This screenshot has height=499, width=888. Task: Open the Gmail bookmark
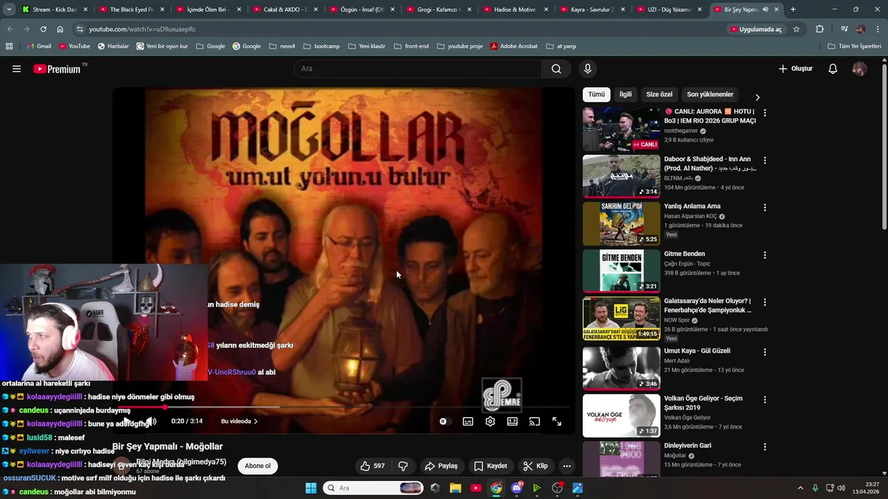39,46
